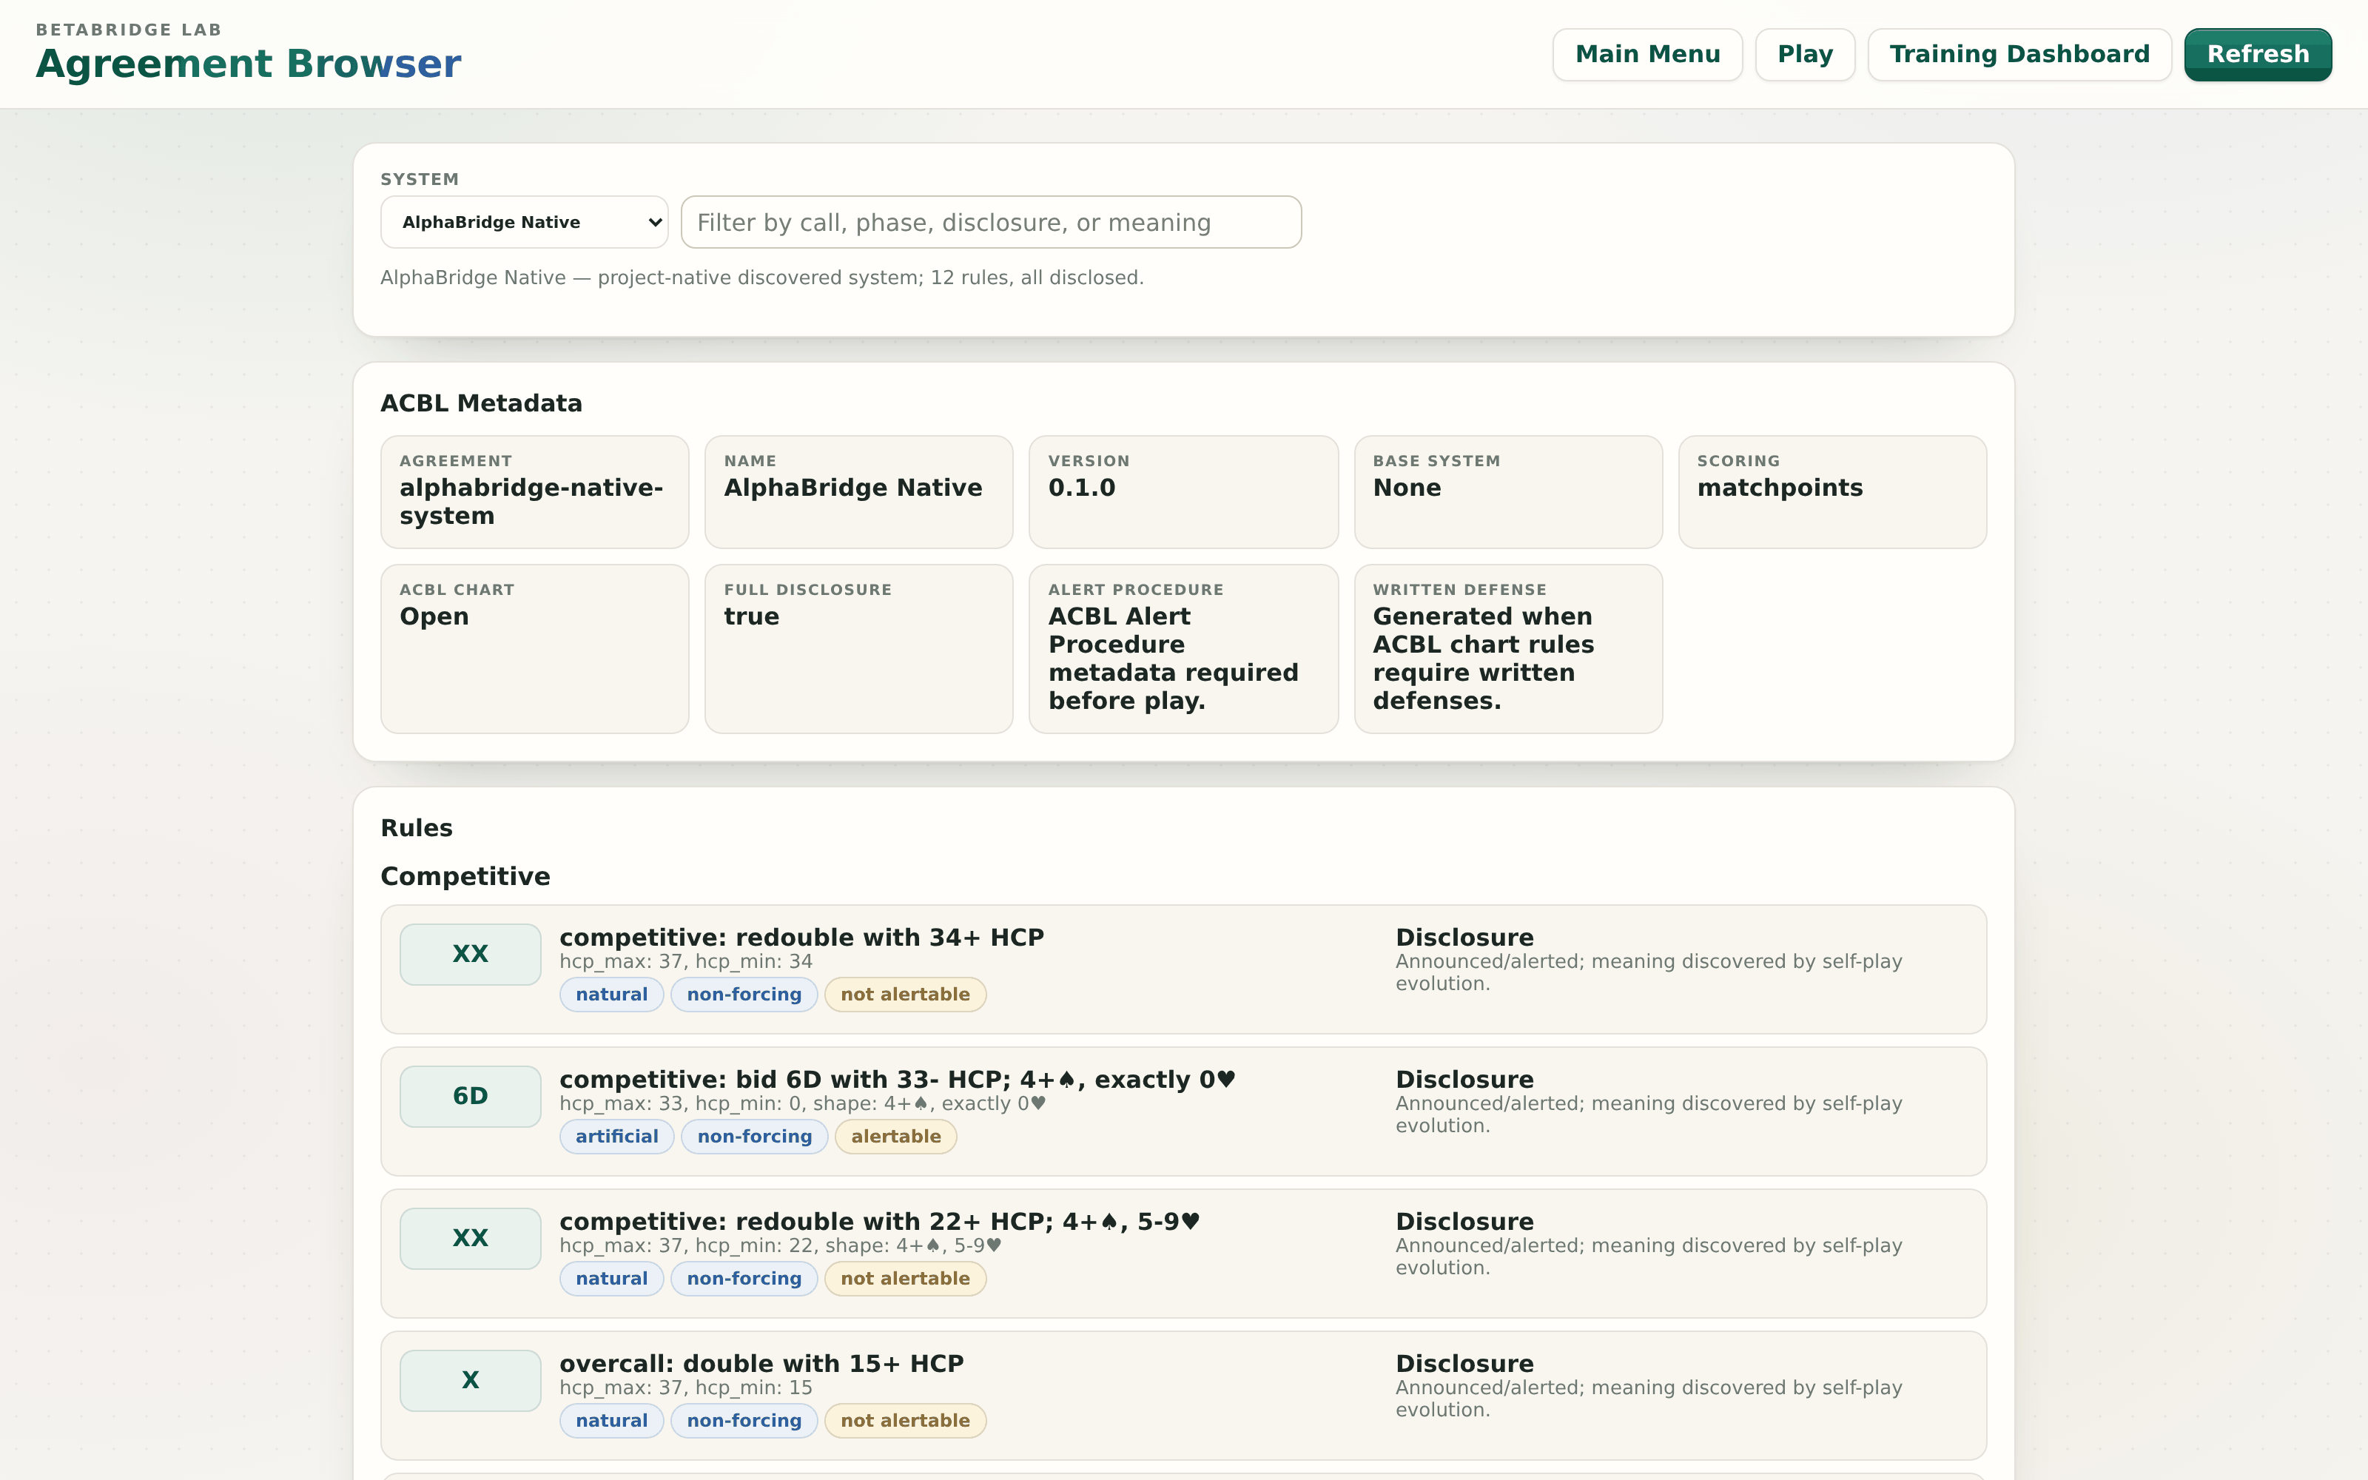Screen dimensions: 2368x1480
Task: Click hcp_max: 37, hcp_min: 15 detail text
Action: click(x=686, y=1387)
